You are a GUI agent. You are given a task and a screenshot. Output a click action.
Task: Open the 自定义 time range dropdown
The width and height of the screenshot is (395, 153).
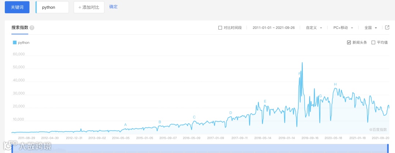pyautogui.click(x=314, y=28)
